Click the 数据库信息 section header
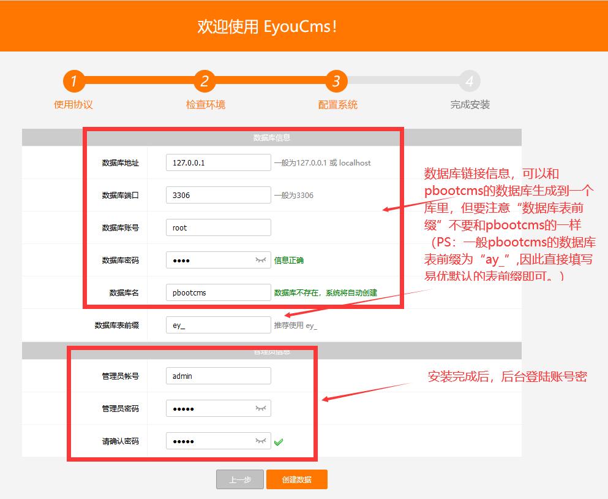 tap(272, 137)
